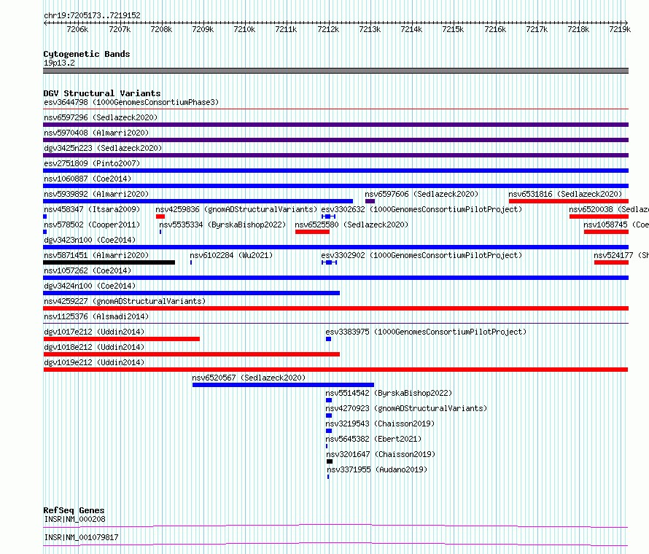Click the black nsv3201647 (Chaisson2019) marker
The image size is (649, 554).
[x=330, y=461]
